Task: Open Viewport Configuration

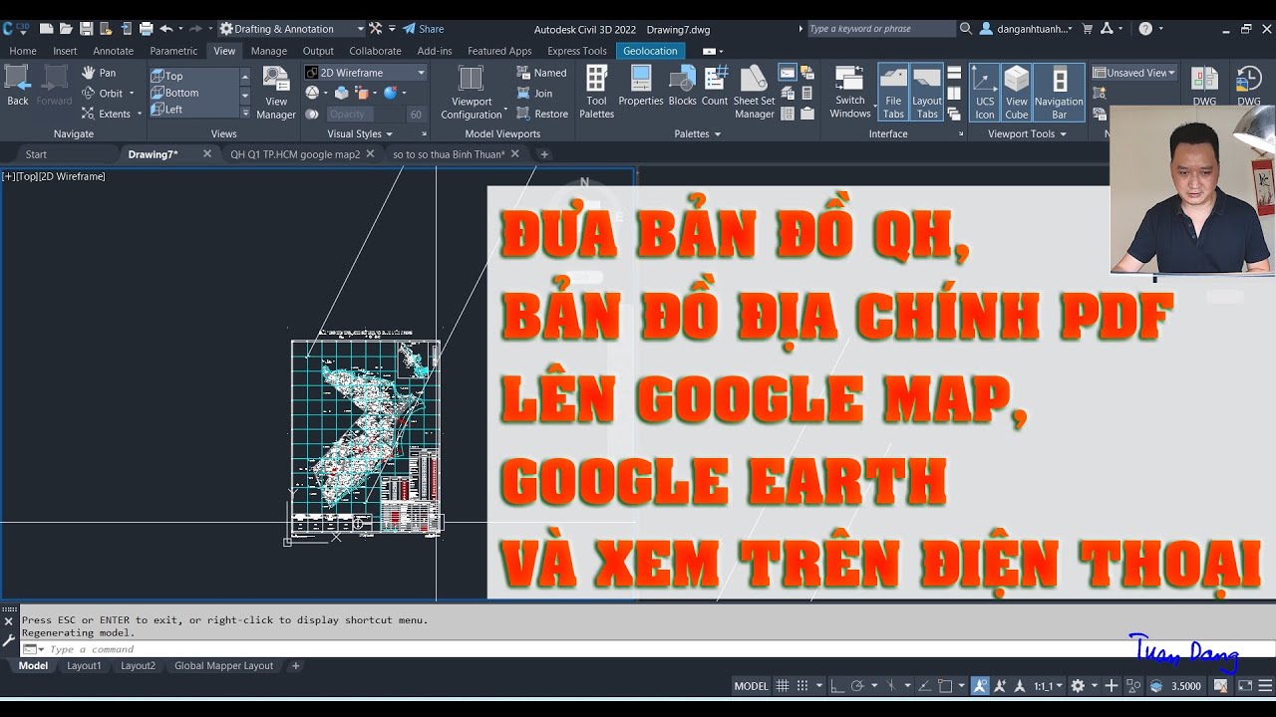Action: [472, 93]
